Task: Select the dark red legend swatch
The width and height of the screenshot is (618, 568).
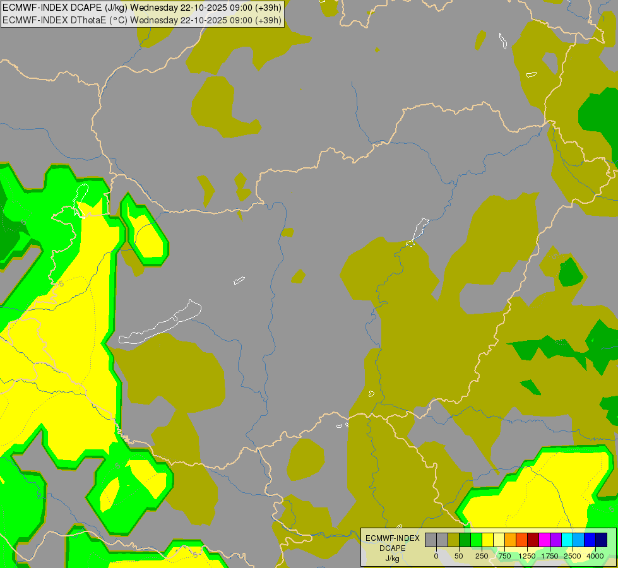Action: (533, 540)
